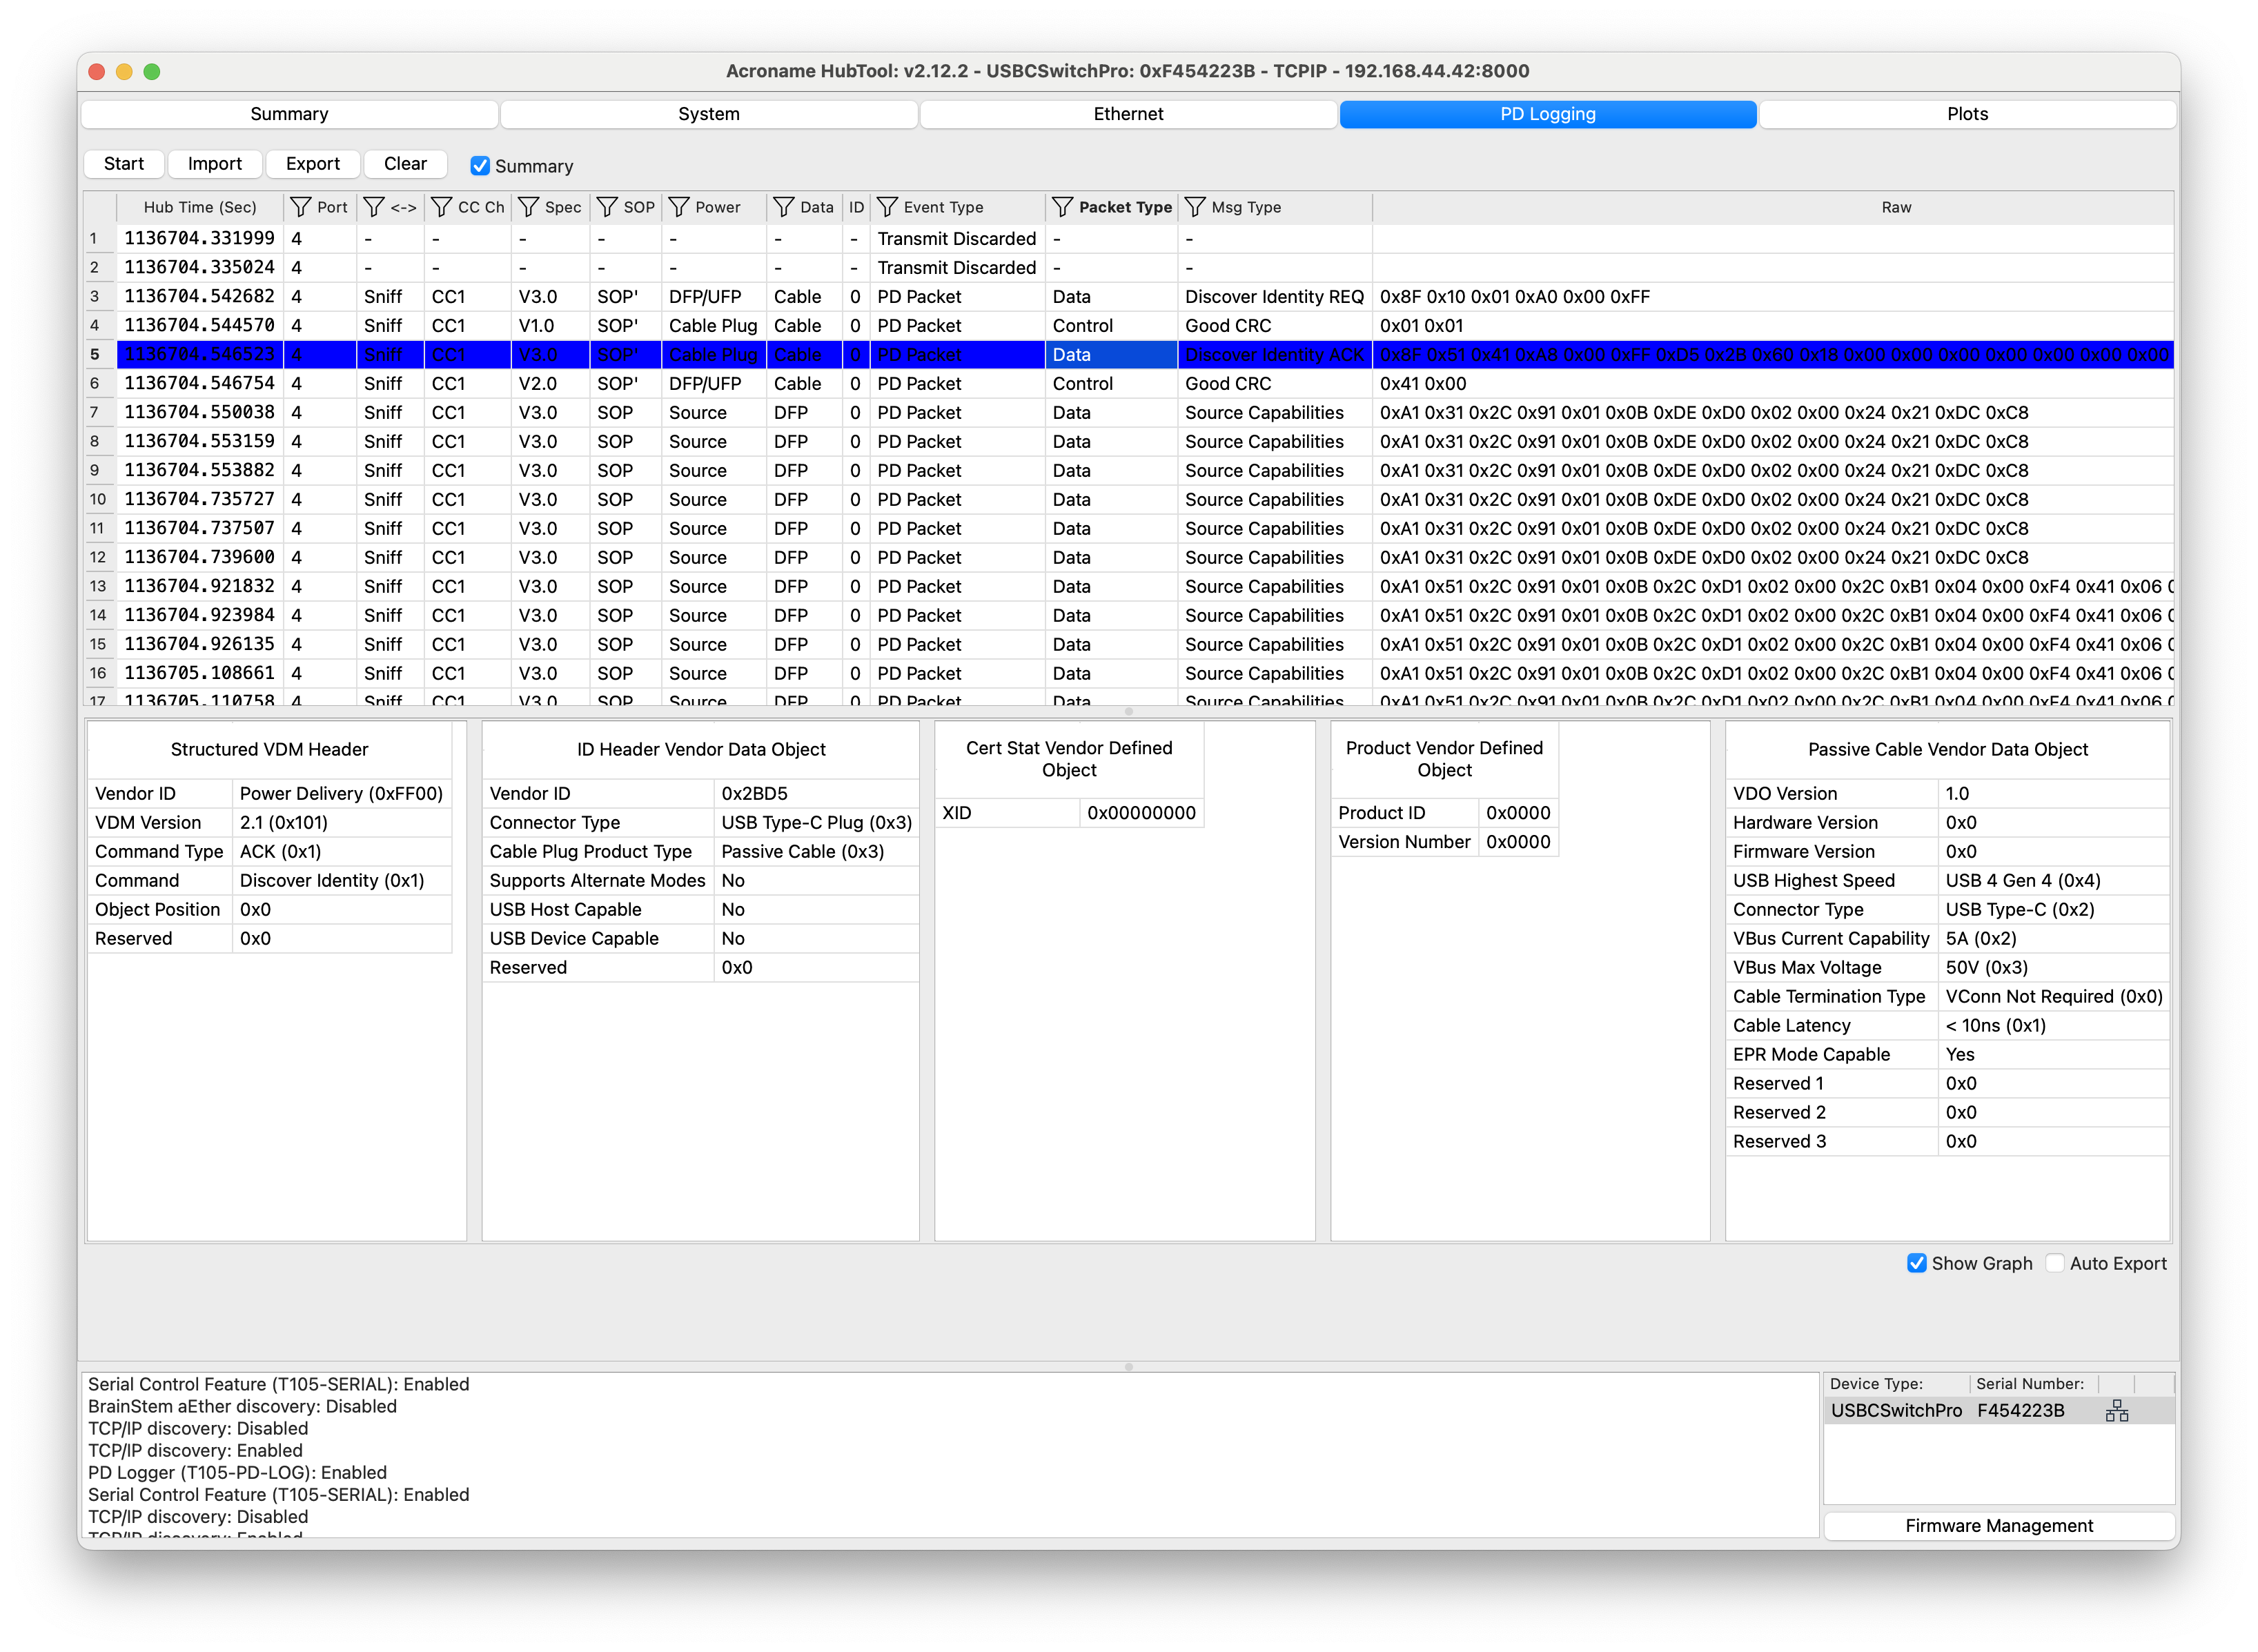
Task: Click the Port column filter icon
Action: point(300,207)
